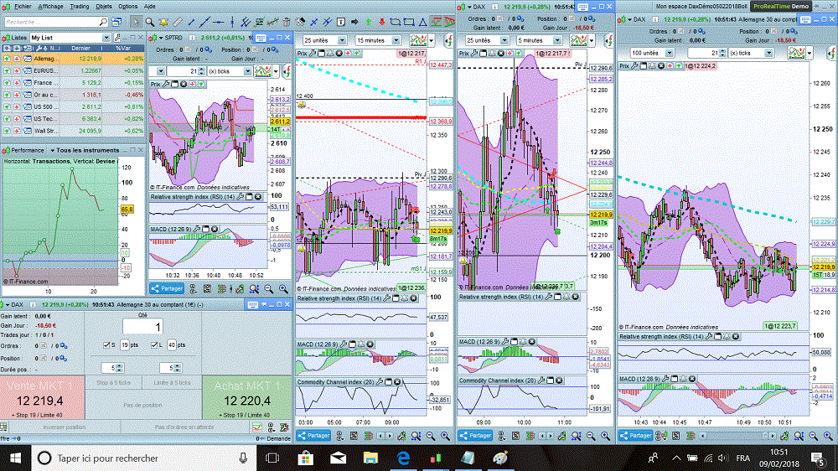Select the ellipse drawing tool
Image resolution: width=838 pixels, height=471 pixels.
(396, 22)
